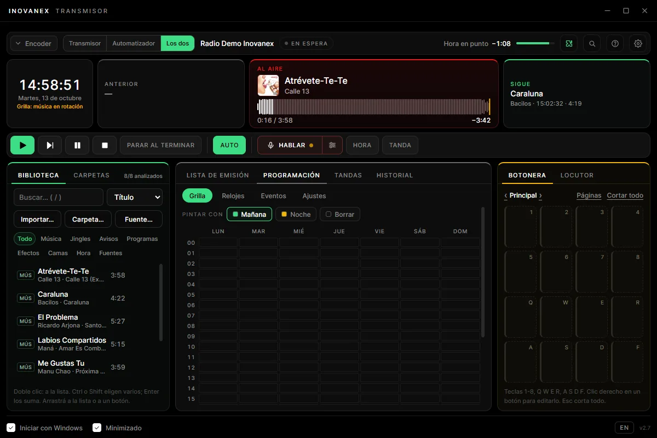Screen dimensions: 657x438
Task: Select Labios Compartidos in the library
Action: pyautogui.click(x=85, y=344)
